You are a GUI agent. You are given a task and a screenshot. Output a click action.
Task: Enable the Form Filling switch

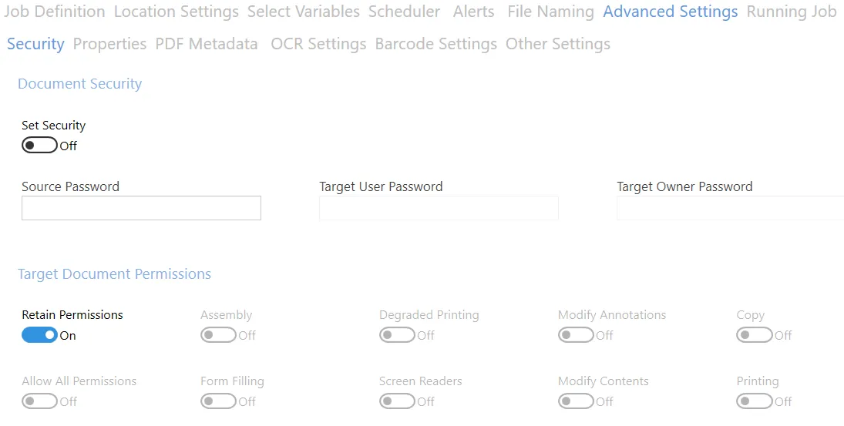218,401
